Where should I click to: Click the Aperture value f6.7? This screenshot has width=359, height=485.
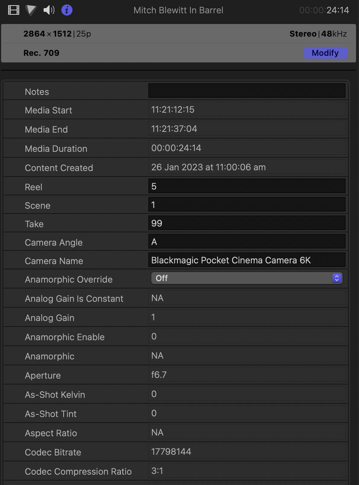click(x=159, y=375)
